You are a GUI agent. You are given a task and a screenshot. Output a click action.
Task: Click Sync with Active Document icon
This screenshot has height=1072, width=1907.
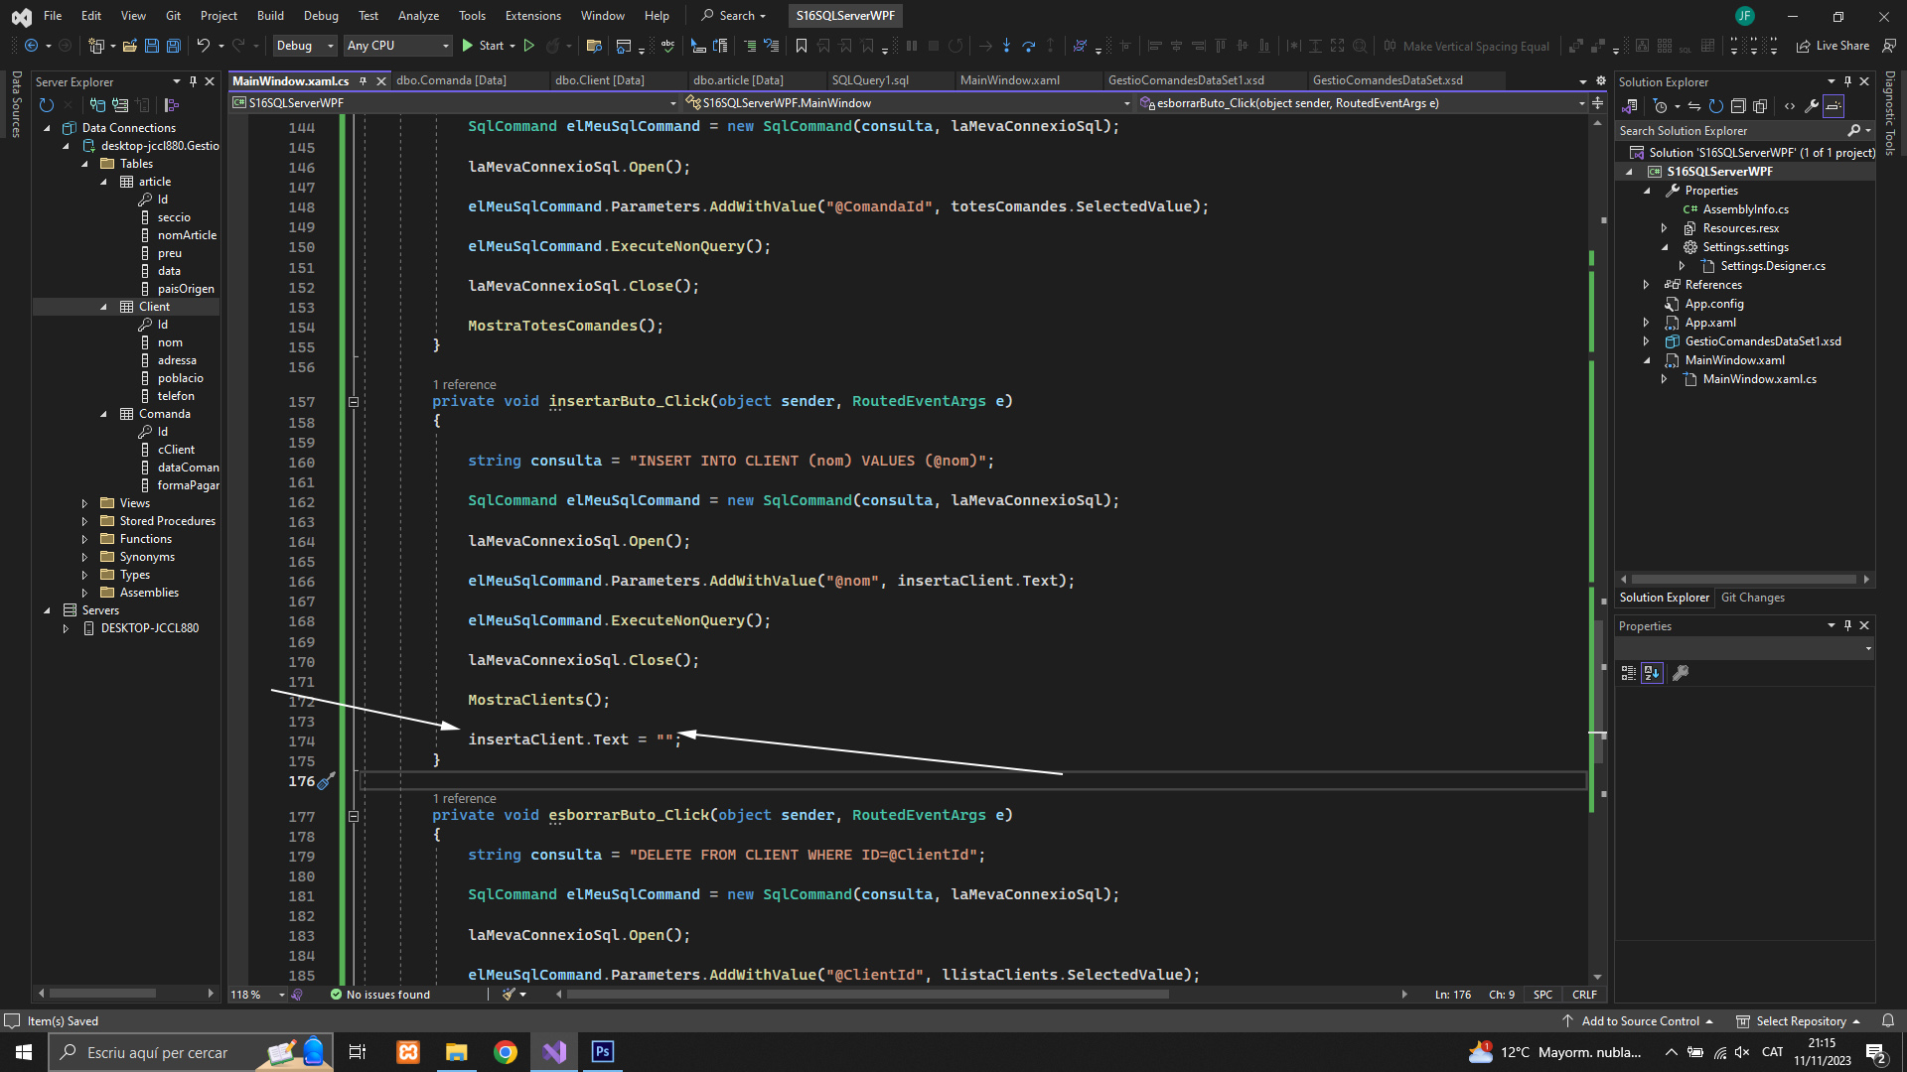point(1694,106)
